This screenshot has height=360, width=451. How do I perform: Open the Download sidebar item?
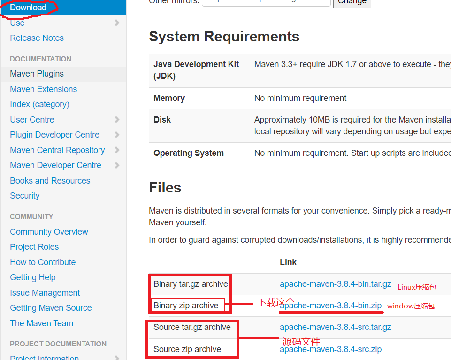[28, 8]
